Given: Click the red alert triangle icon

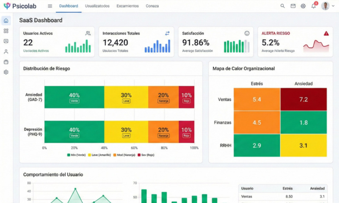Looking at the screenshot, I should pos(326,33).
